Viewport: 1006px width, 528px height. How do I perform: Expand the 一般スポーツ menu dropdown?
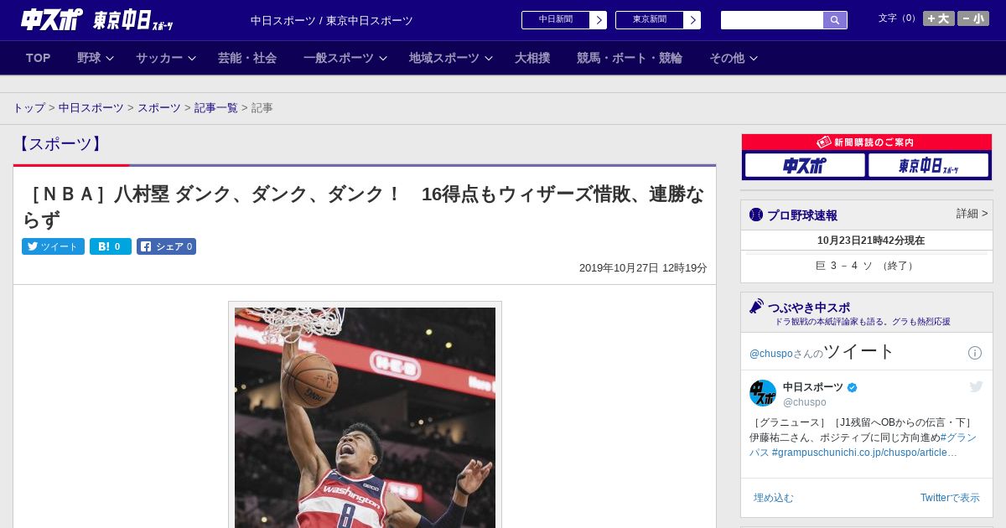pos(345,58)
